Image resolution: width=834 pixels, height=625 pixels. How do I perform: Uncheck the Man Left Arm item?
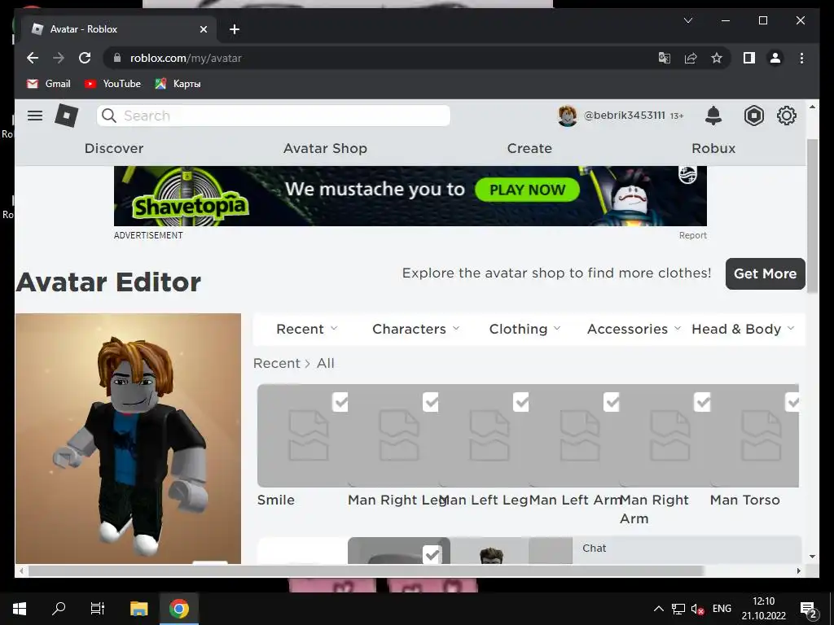612,402
